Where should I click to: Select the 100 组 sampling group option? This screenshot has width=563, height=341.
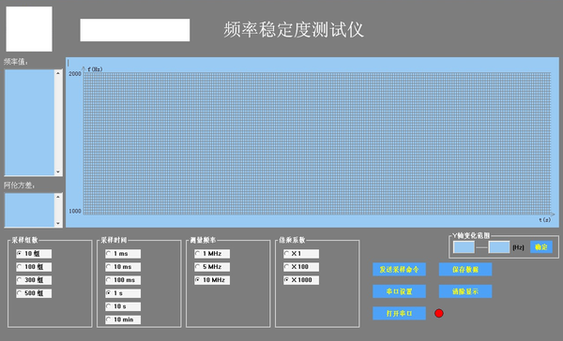tap(34, 267)
